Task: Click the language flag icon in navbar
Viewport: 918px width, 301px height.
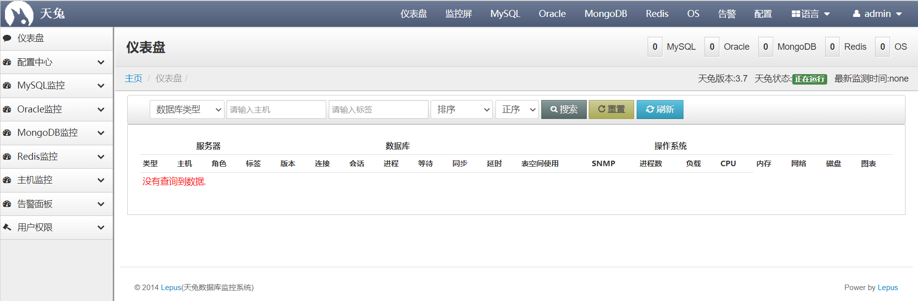Action: click(x=796, y=14)
